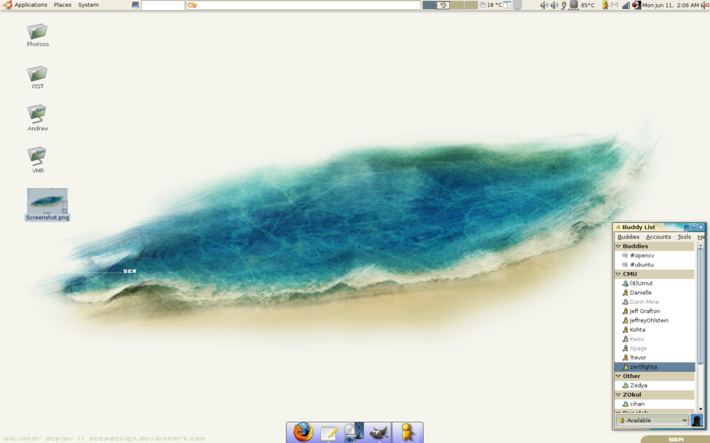710x443 pixels.
Task: Select offline buddy Spags
Action: point(655,349)
